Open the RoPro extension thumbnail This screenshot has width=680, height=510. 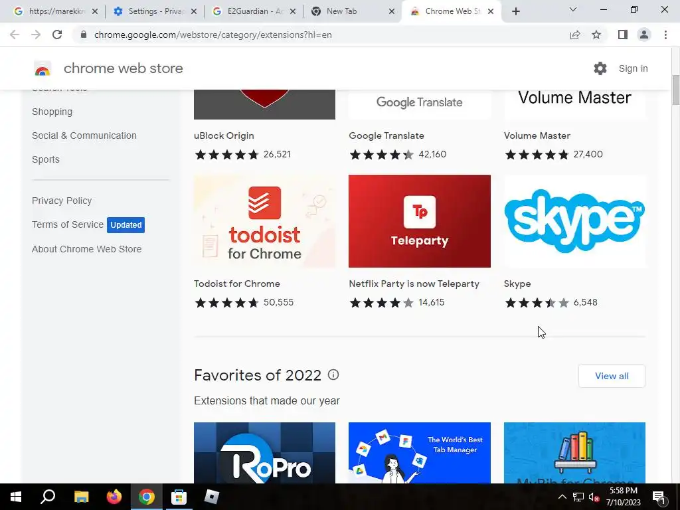264,453
